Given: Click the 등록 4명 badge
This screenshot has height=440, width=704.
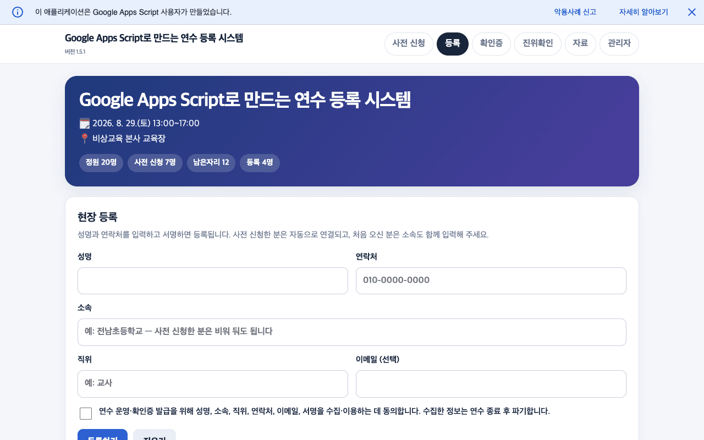Looking at the screenshot, I should (x=260, y=163).
